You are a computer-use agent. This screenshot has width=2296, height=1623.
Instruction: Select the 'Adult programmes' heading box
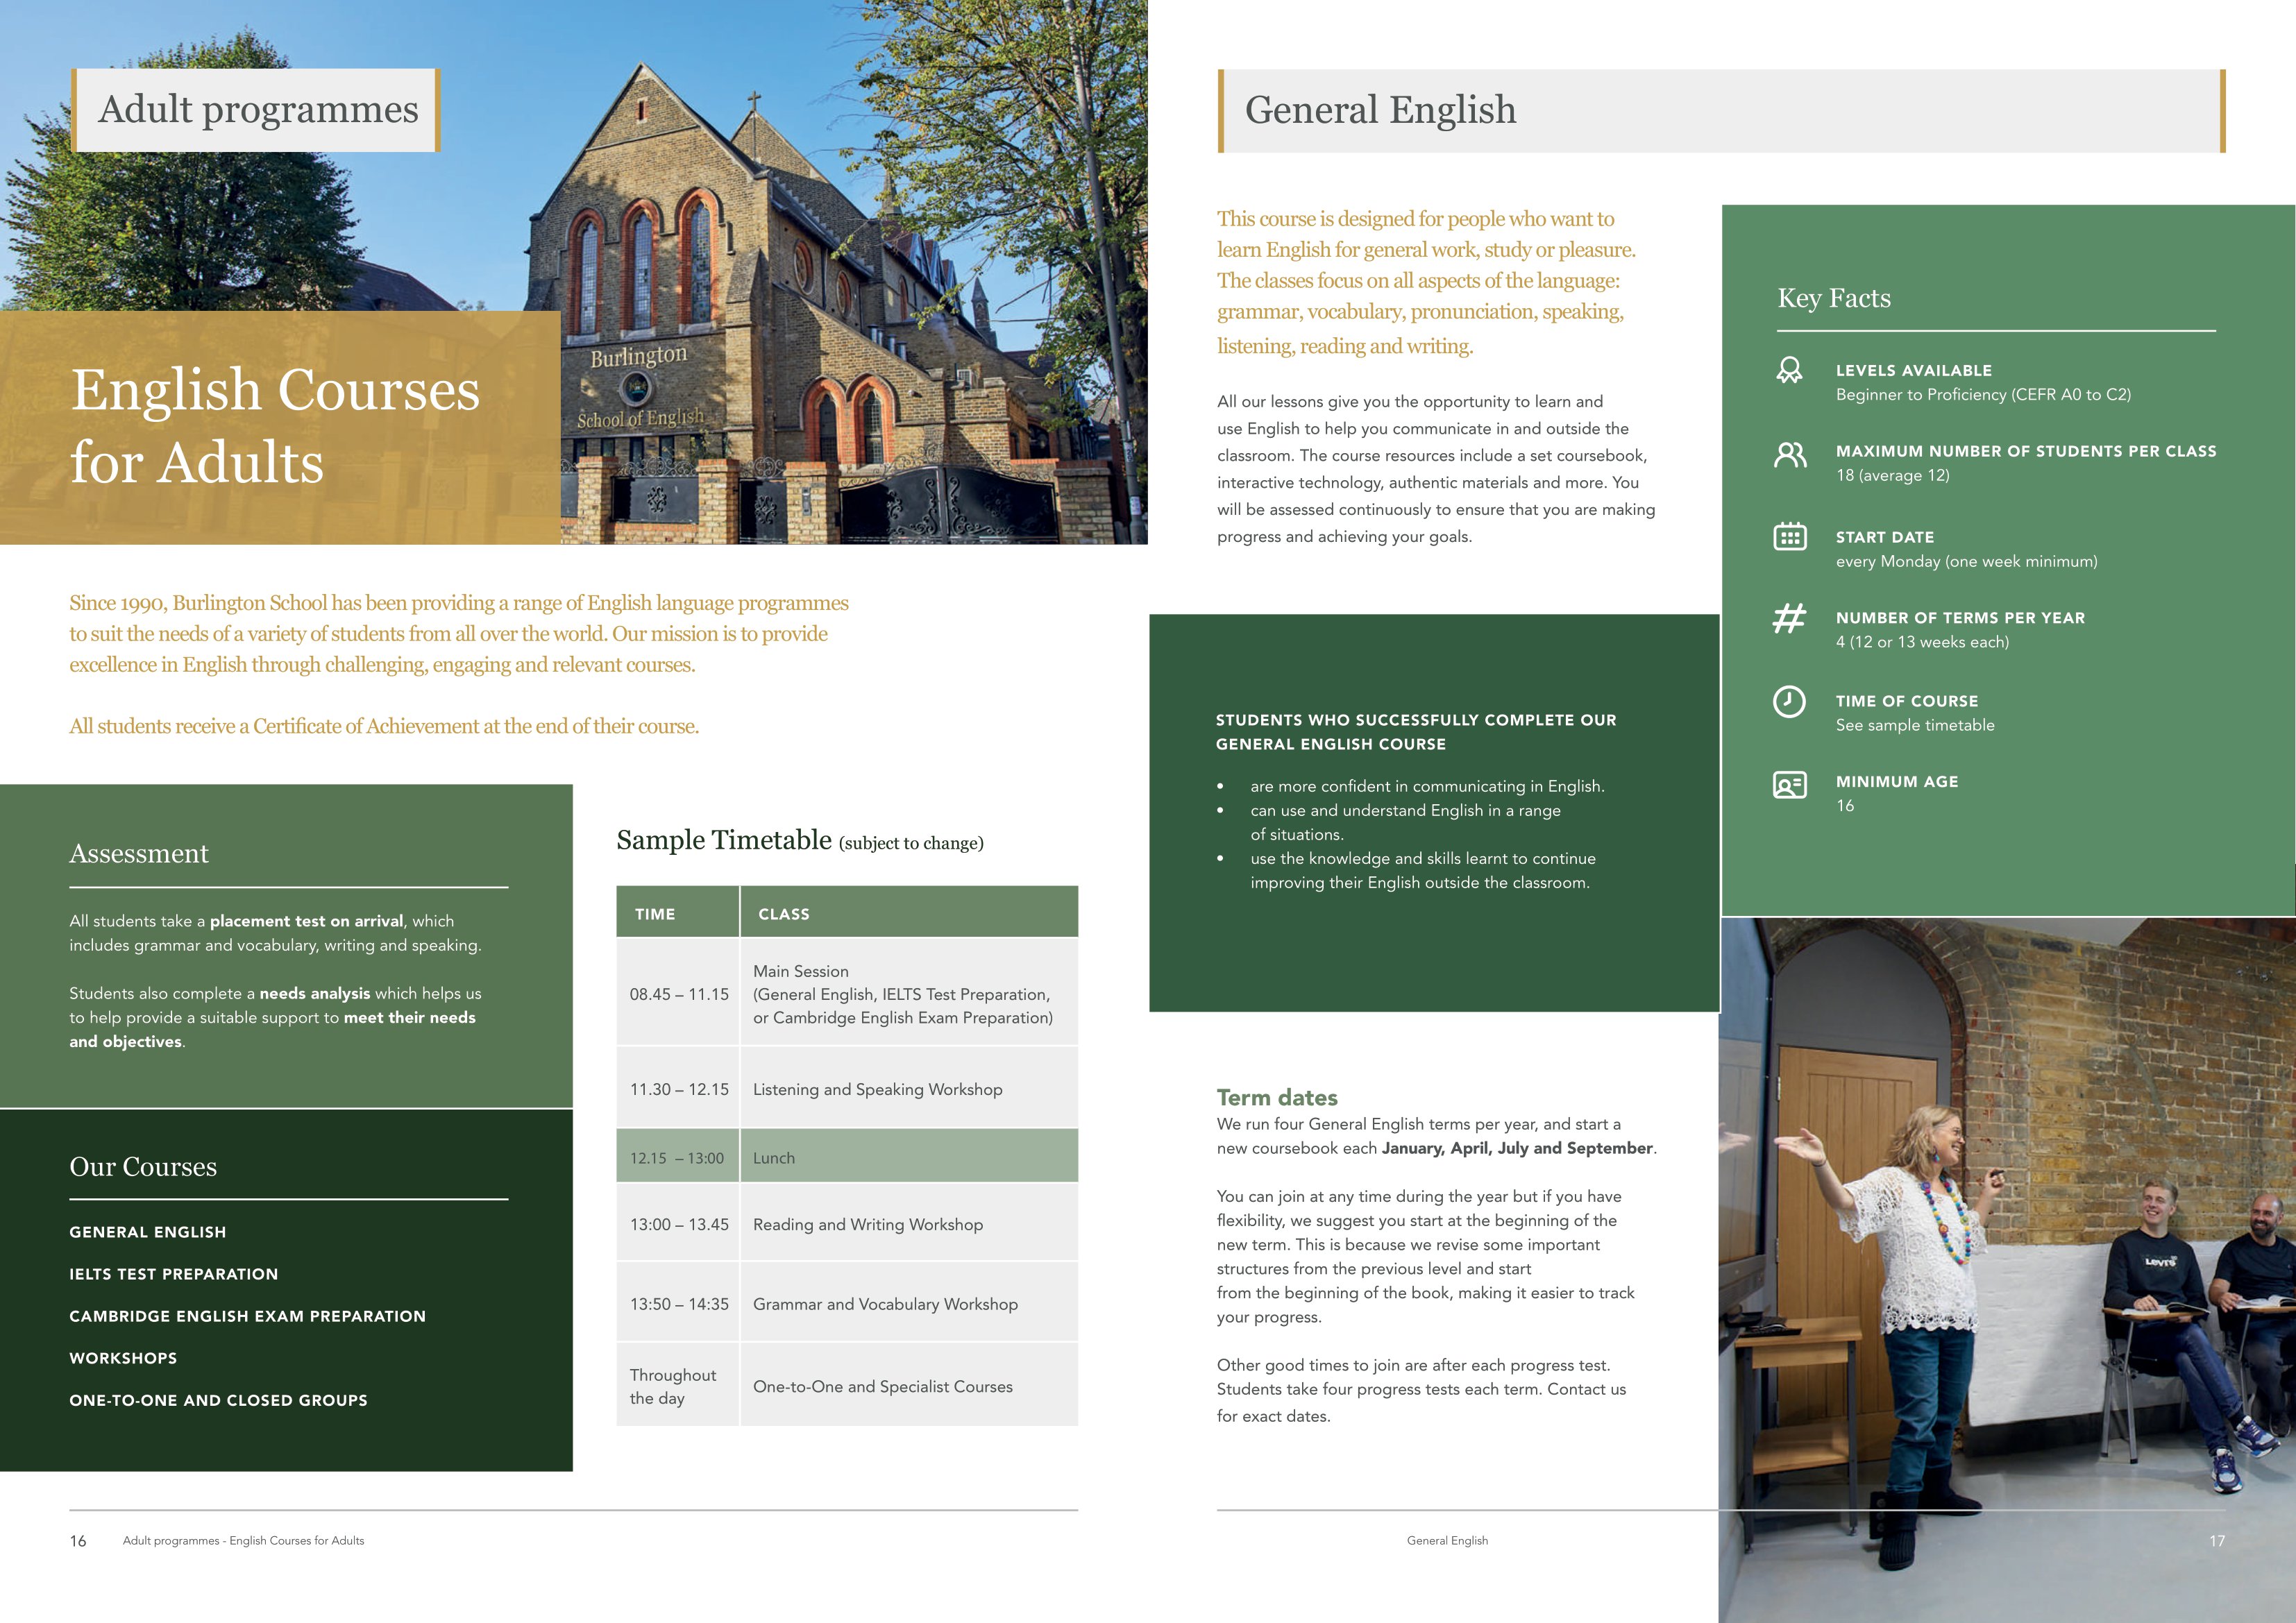click(256, 110)
